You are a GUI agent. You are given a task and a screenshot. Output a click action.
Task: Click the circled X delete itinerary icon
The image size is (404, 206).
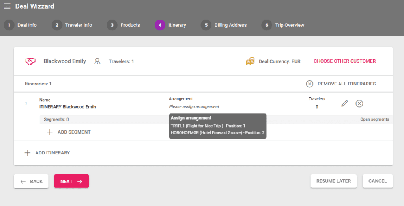359,104
